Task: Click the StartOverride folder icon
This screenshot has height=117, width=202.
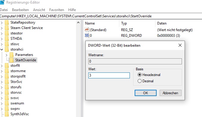Action: click(12, 60)
